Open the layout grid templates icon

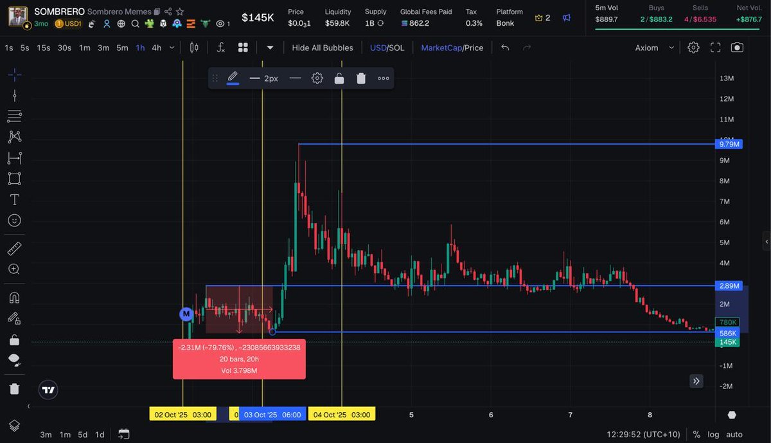[243, 48]
